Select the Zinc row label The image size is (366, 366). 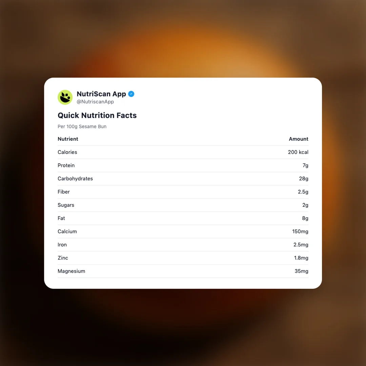pos(63,258)
